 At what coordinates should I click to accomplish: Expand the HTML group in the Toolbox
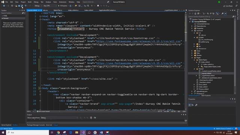2,16
